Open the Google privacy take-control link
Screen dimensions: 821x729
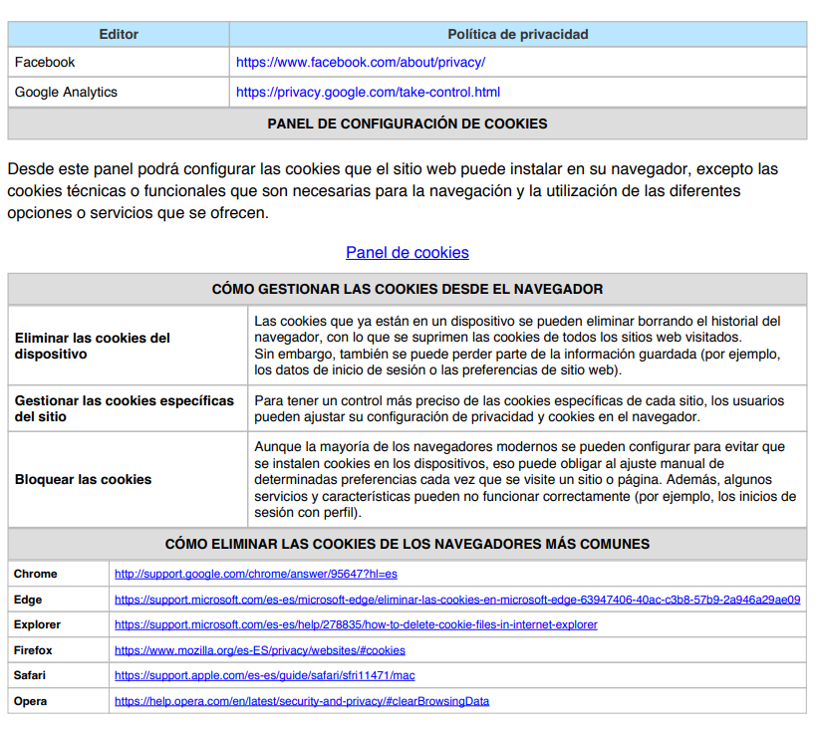[368, 92]
